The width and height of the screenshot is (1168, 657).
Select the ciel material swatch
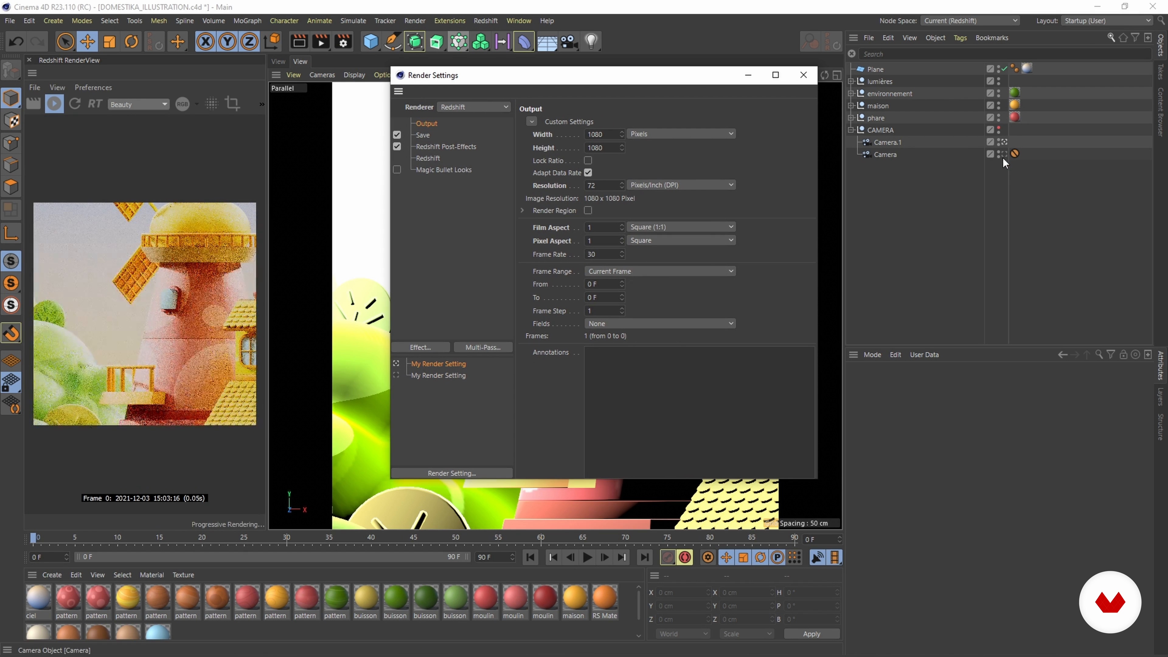coord(39,598)
